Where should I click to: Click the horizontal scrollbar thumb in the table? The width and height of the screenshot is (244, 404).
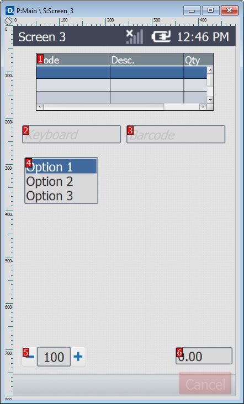(x=103, y=107)
